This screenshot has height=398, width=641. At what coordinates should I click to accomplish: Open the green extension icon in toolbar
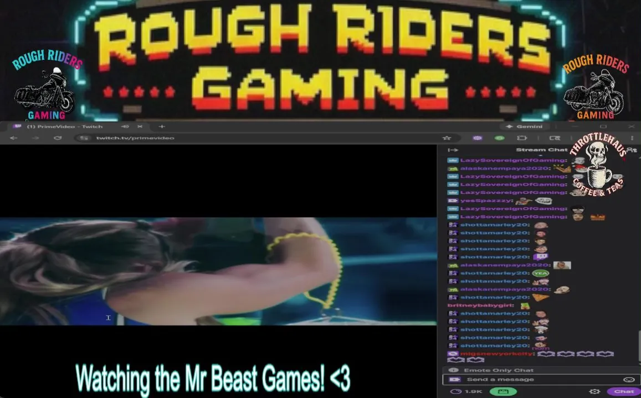(500, 138)
